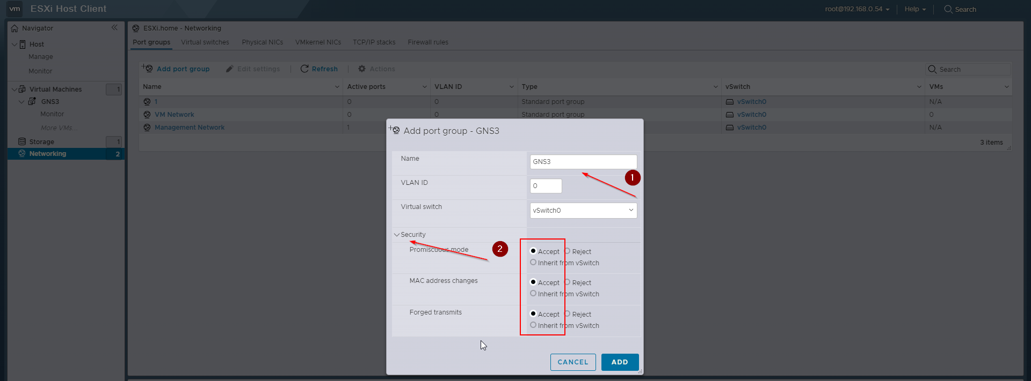Click the port group Name text field

coord(583,162)
